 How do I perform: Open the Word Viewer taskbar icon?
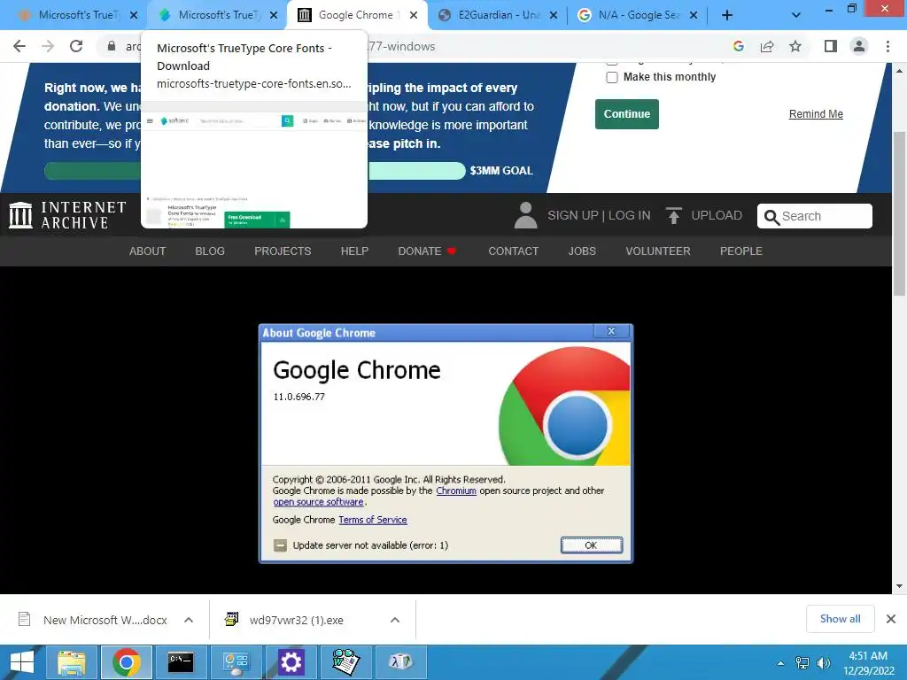tap(345, 662)
